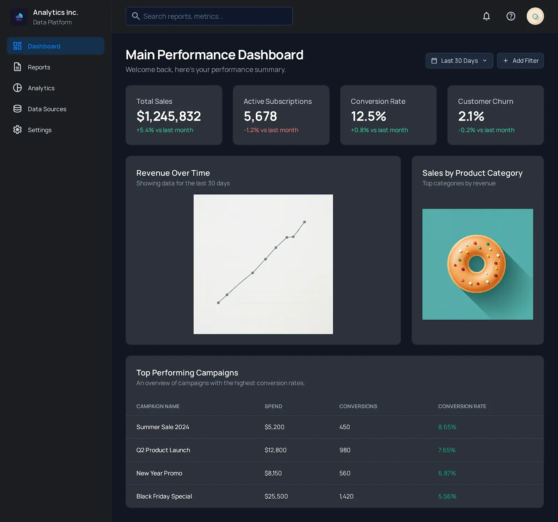Open notifications bell icon

(487, 16)
